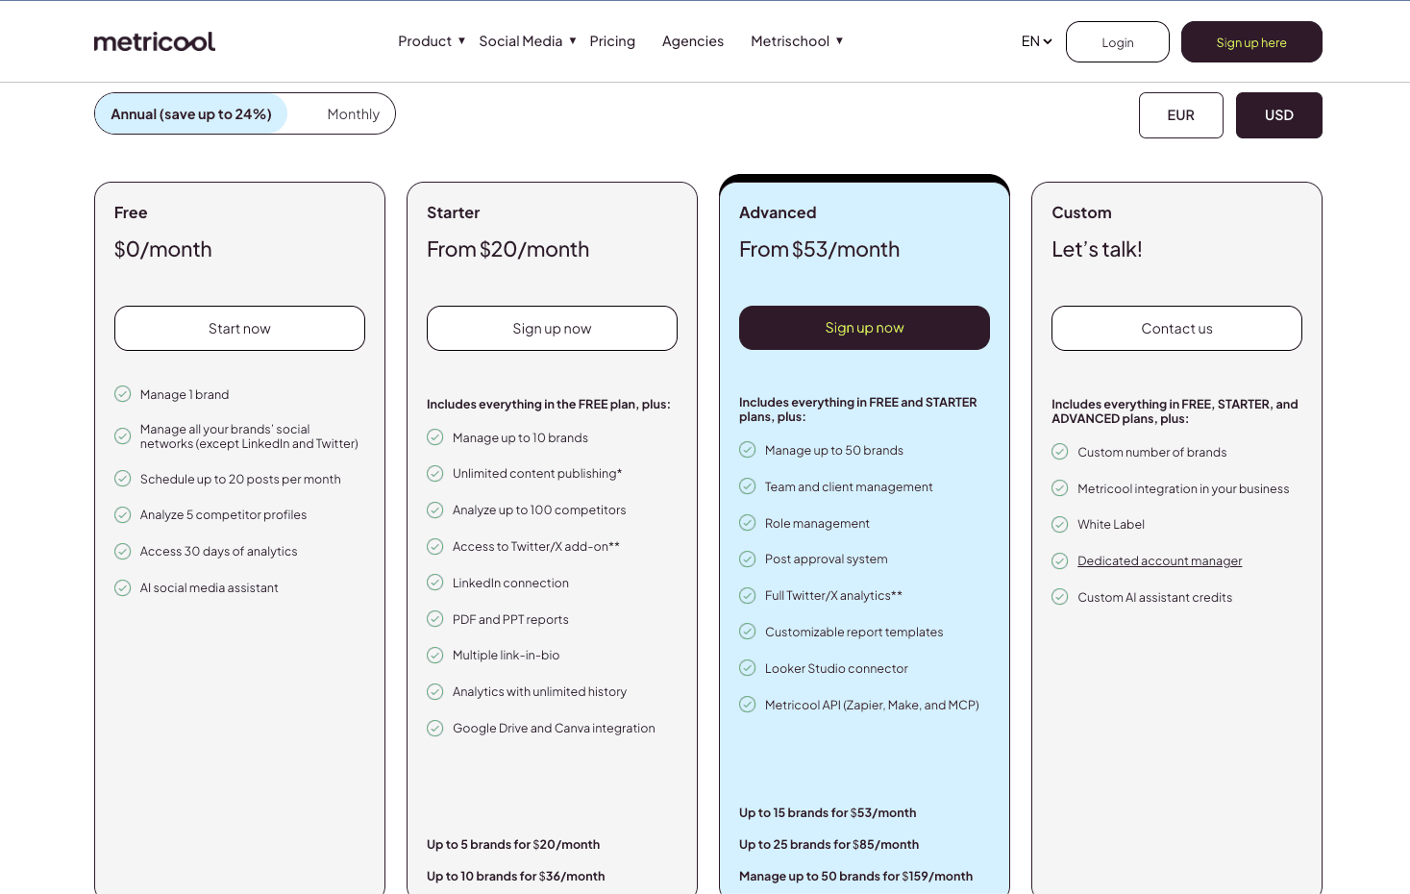Open the Agencies page
The width and height of the screenshot is (1410, 894).
pos(693,41)
